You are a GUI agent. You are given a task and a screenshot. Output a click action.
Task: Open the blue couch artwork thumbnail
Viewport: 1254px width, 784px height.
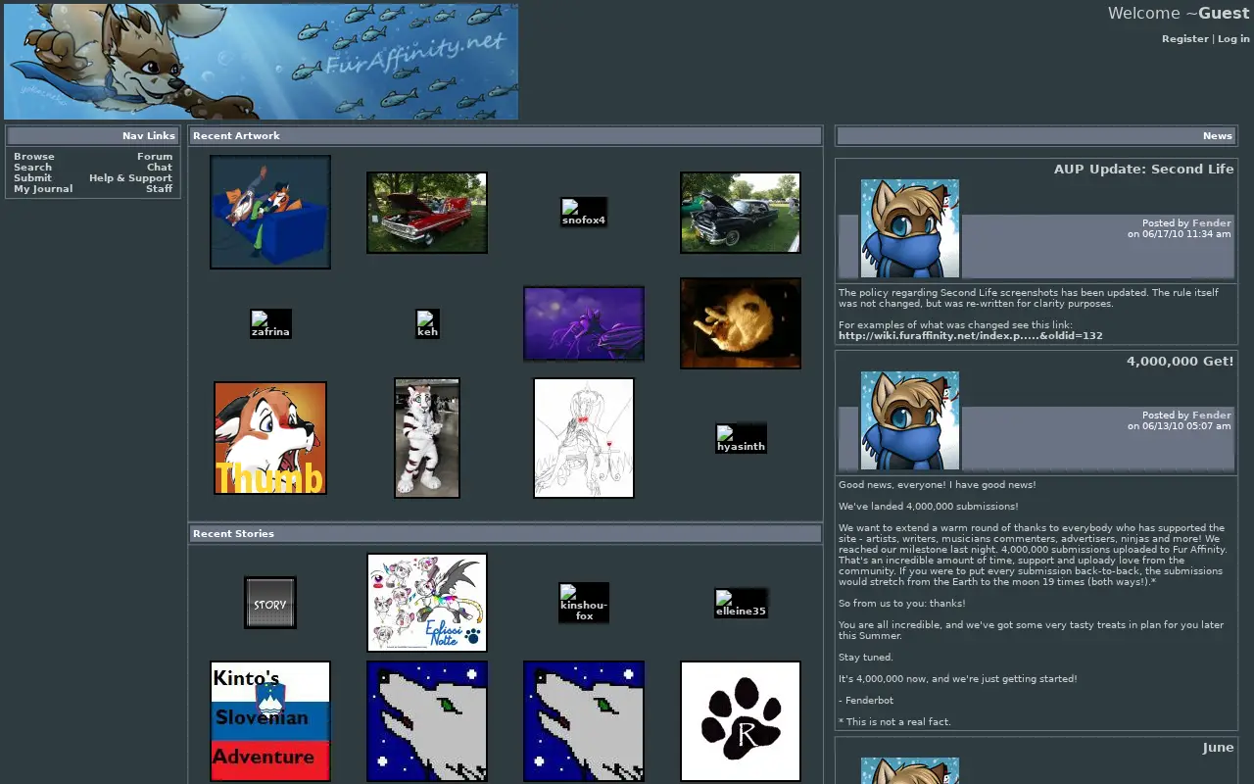pos(270,212)
